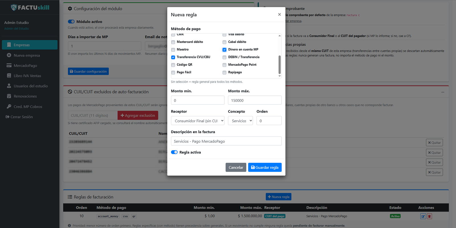456x228 pixels.
Task: Check the Pago Fácil option
Action: 173,72
